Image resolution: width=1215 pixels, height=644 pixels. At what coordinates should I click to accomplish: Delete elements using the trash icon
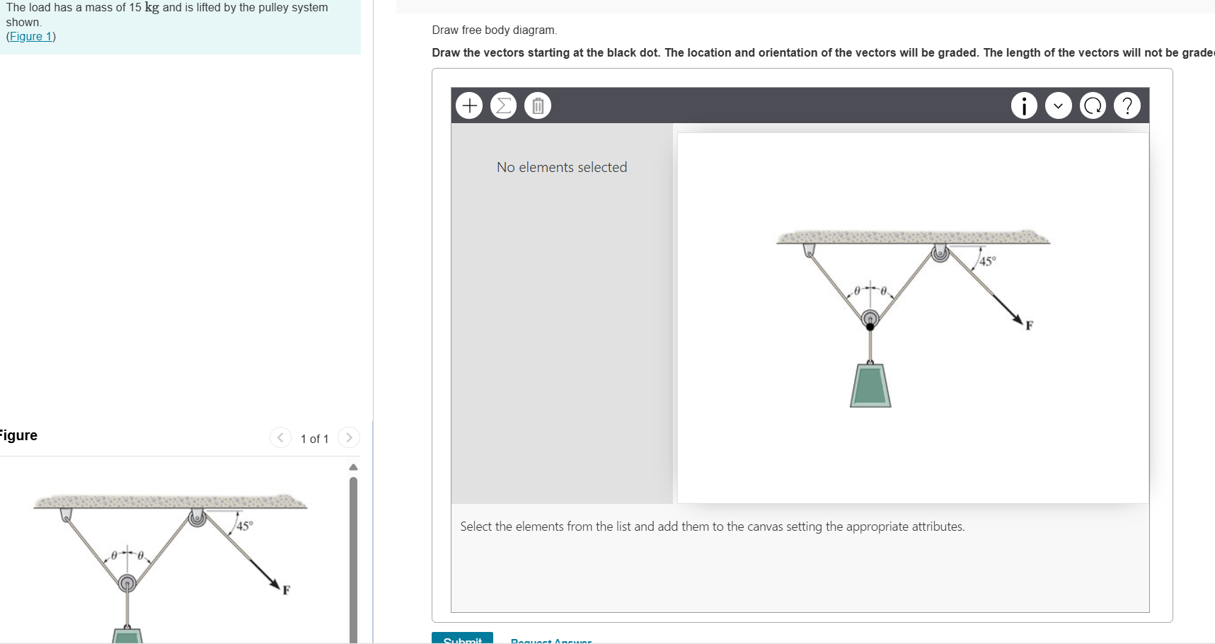tap(537, 105)
